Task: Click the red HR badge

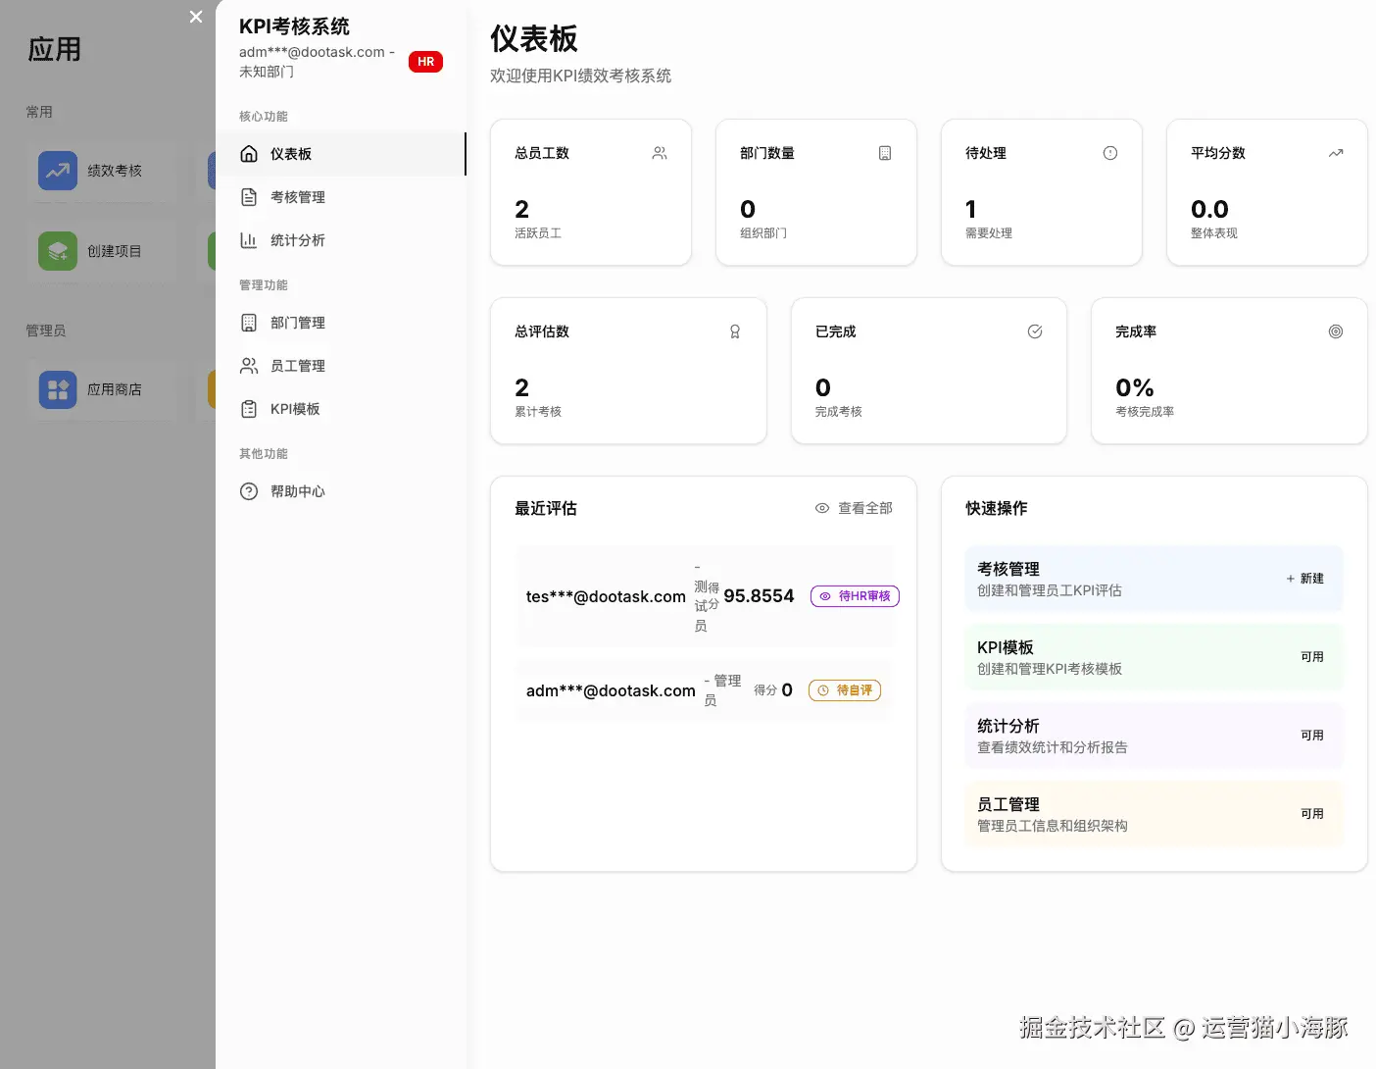Action: click(425, 62)
